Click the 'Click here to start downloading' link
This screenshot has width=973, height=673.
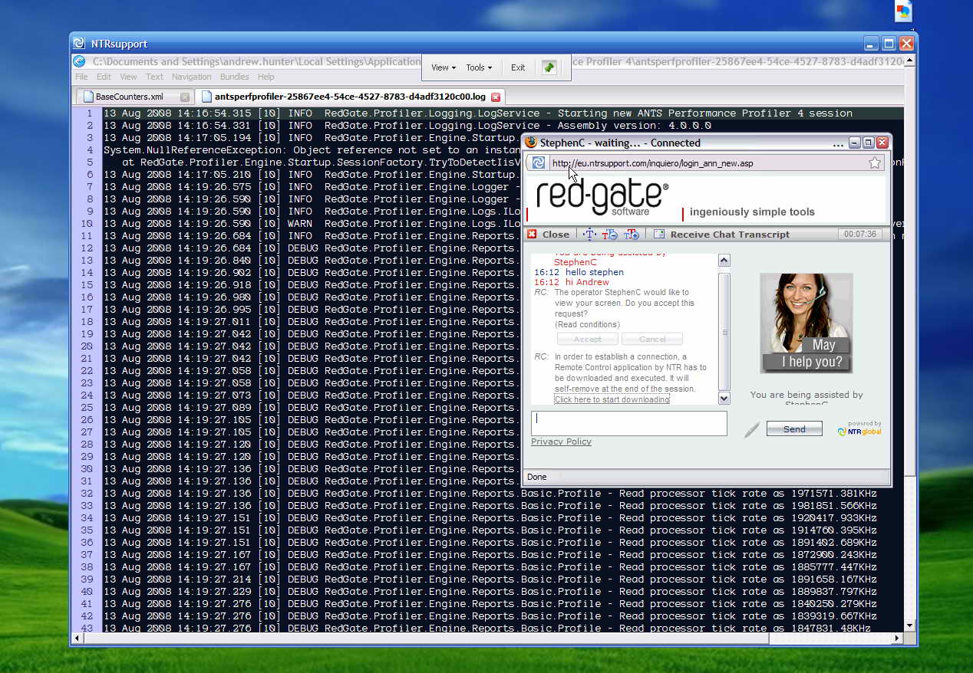point(612,399)
